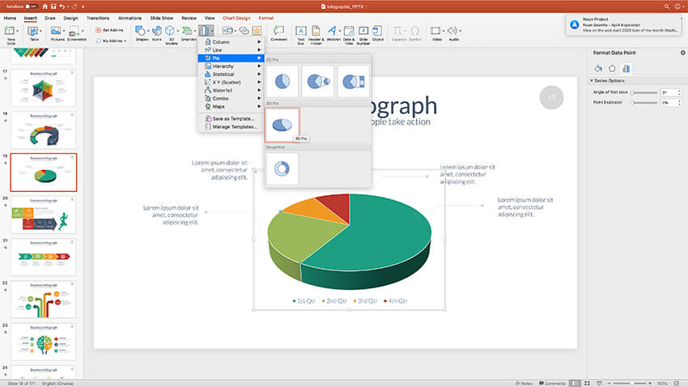The image size is (688, 387).
Task: Click the Notes button in status bar
Action: click(523, 383)
